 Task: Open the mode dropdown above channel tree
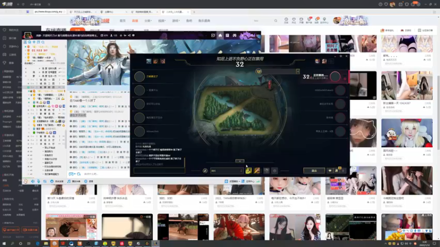[30, 63]
